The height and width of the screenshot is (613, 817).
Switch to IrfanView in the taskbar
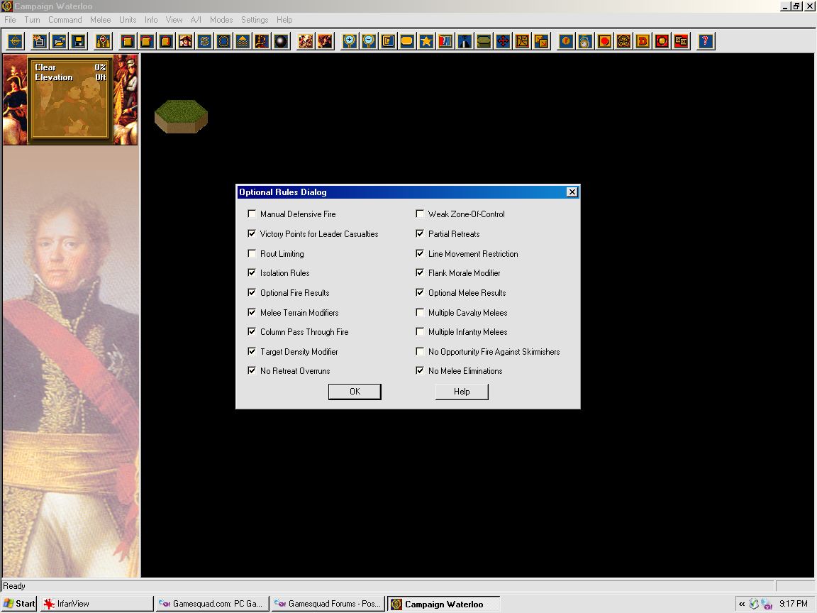96,604
